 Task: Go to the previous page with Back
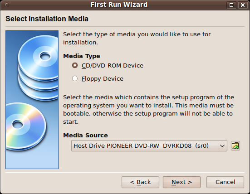(x=140, y=182)
